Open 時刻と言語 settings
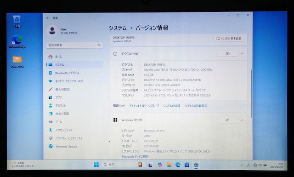Screen dimensions: 294x177 [74, 114]
